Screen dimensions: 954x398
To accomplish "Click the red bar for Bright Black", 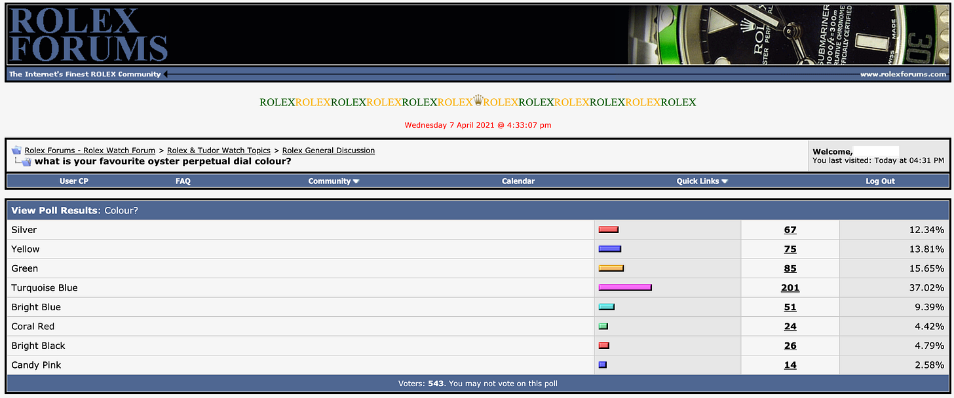I will click(604, 346).
